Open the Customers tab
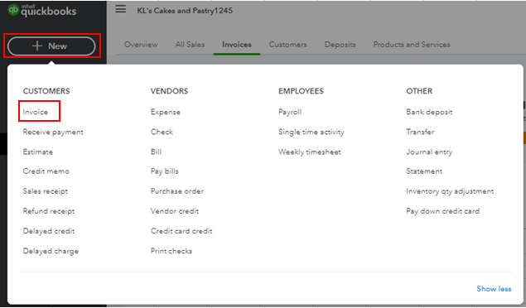The image size is (526, 308). click(287, 45)
